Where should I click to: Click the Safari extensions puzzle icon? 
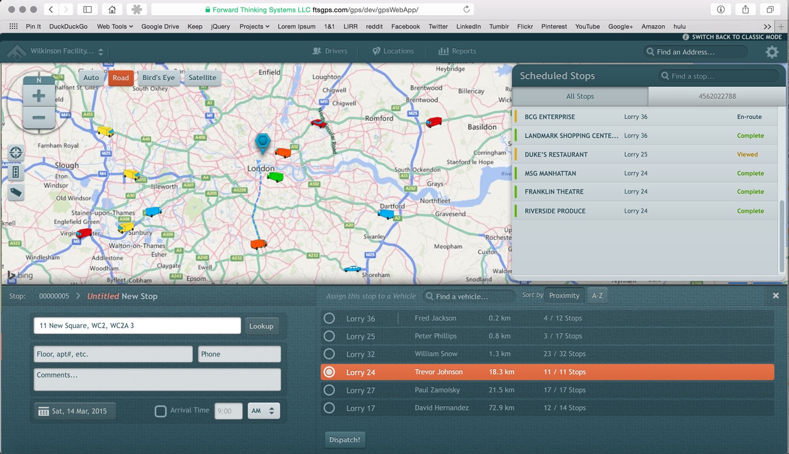coord(136,9)
